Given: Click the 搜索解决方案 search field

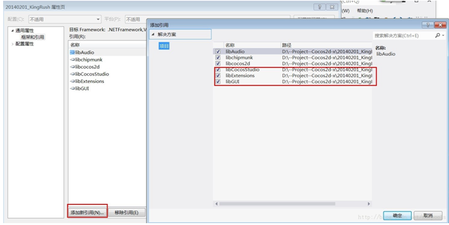Looking at the screenshot, I should tap(403, 36).
